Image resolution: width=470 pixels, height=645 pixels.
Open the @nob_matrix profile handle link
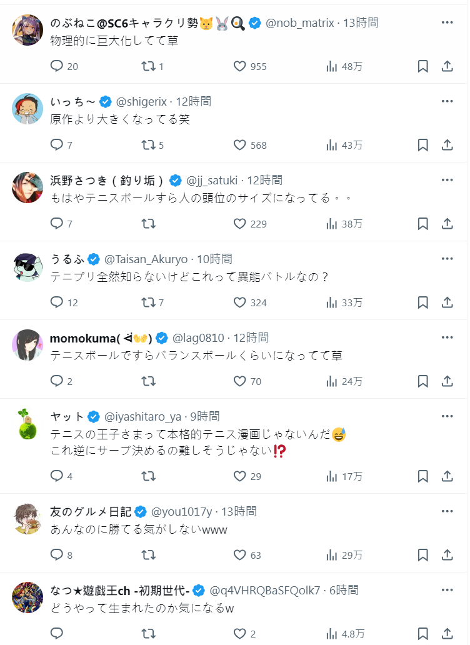[x=300, y=23]
